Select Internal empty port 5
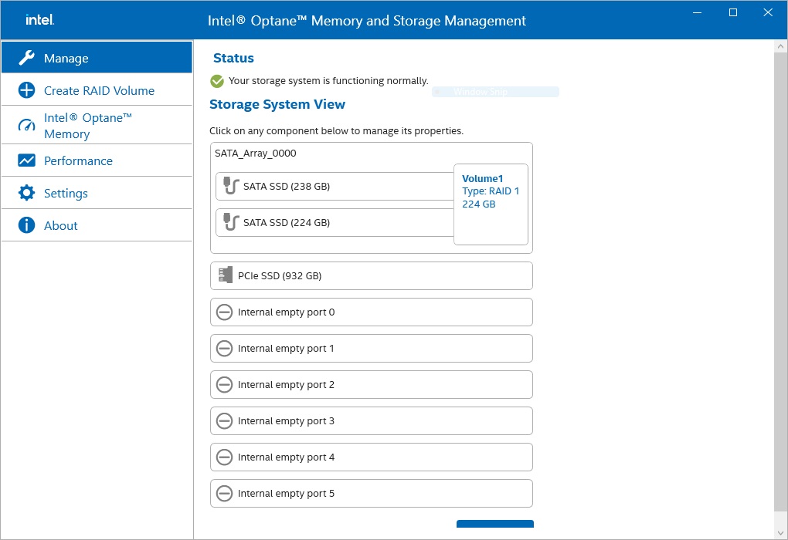 click(371, 494)
